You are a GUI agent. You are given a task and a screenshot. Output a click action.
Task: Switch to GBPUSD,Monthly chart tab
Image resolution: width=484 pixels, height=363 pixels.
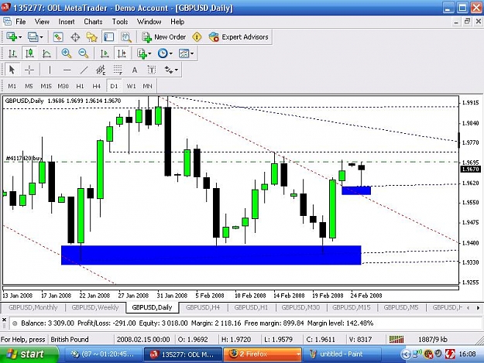point(33,307)
